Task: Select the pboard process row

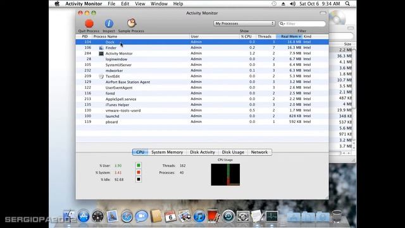Action: [x=202, y=122]
